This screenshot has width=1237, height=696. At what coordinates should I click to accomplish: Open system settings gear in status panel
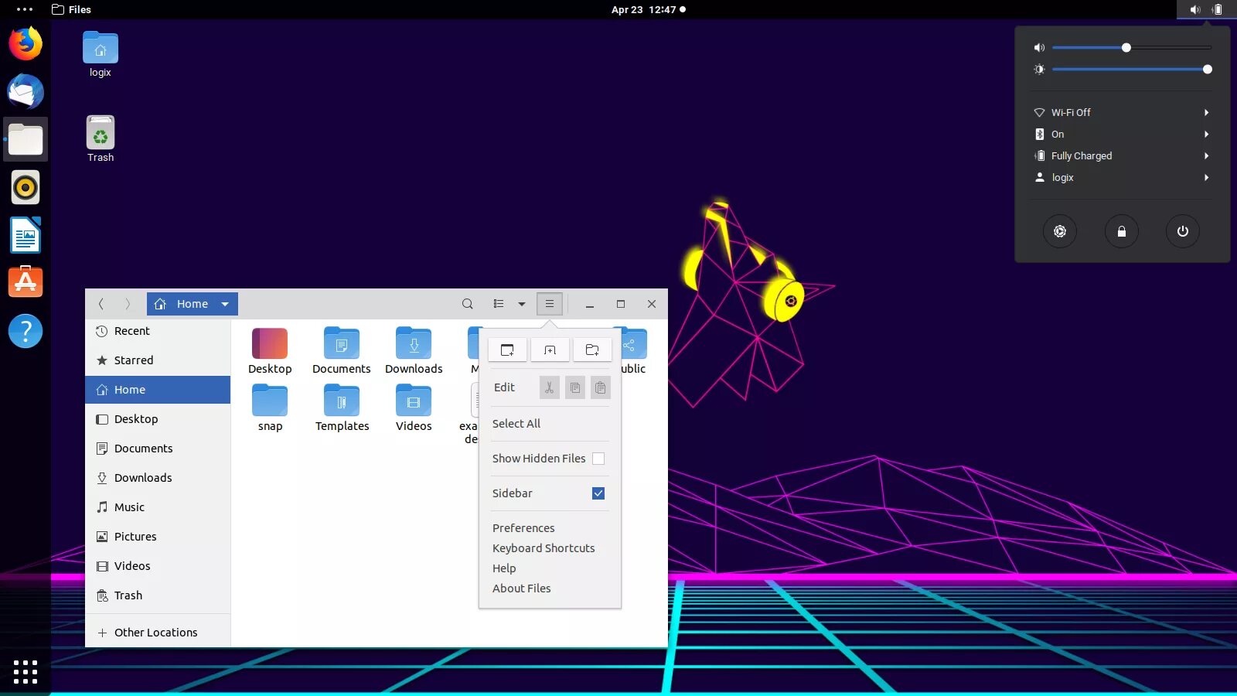coord(1060,231)
